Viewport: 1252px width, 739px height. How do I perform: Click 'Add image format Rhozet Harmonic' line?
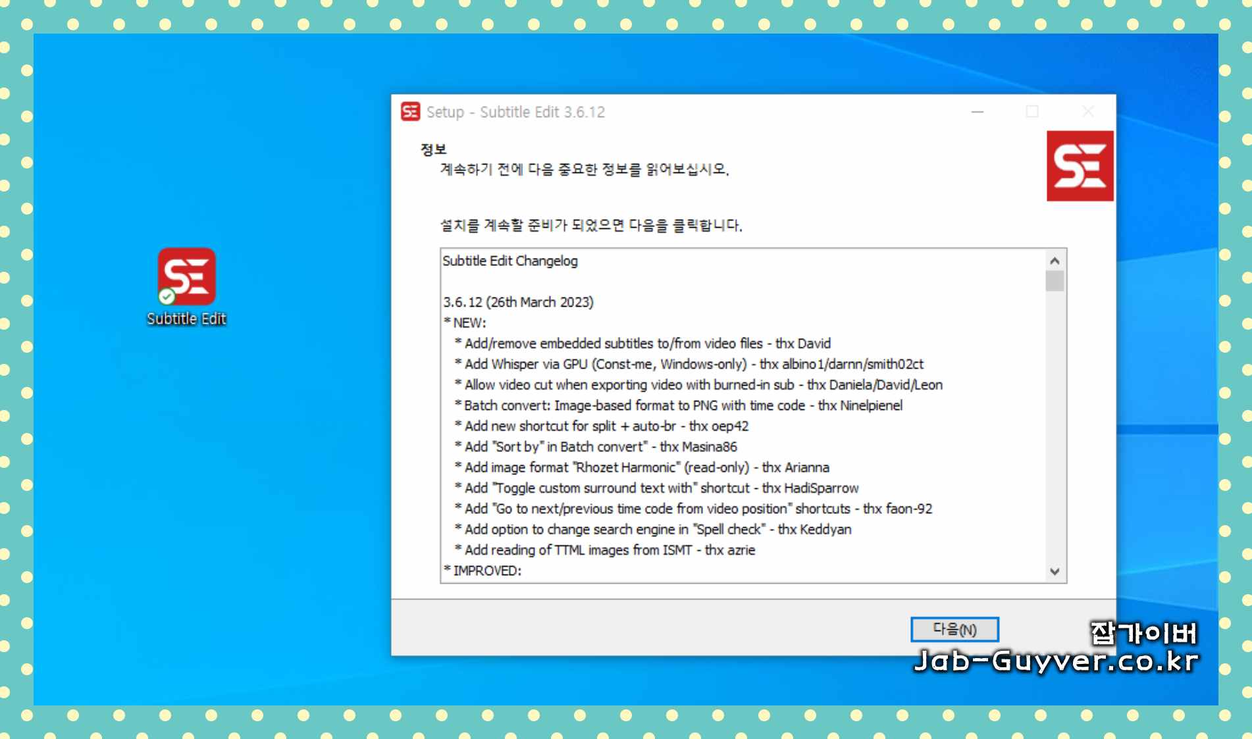tap(642, 467)
